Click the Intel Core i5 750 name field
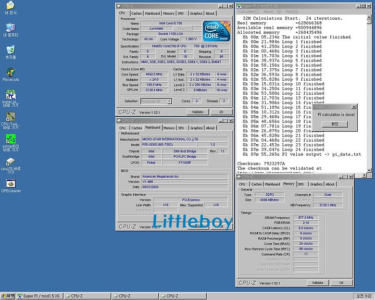 [171, 23]
